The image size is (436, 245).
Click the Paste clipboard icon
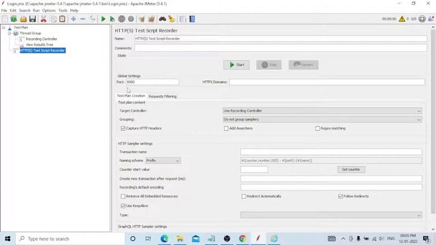click(62, 19)
